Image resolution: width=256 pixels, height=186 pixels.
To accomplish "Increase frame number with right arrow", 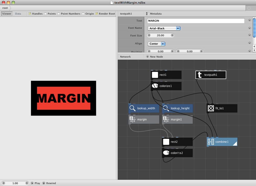I will click(27, 183).
